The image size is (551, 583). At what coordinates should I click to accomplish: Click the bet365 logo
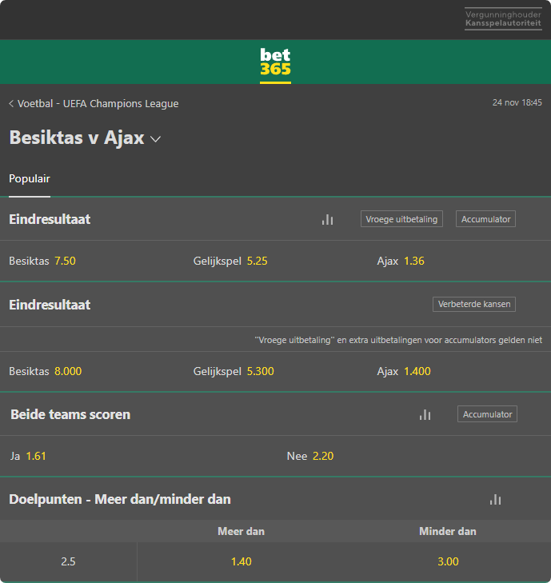(275, 62)
